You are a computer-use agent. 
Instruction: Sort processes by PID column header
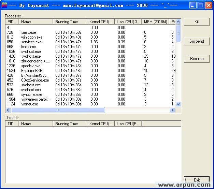tap(12, 22)
